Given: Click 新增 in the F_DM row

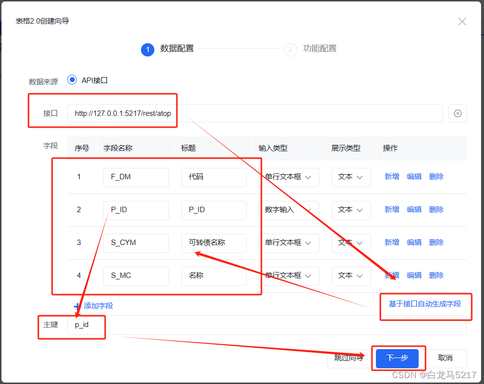Looking at the screenshot, I should tap(392, 176).
